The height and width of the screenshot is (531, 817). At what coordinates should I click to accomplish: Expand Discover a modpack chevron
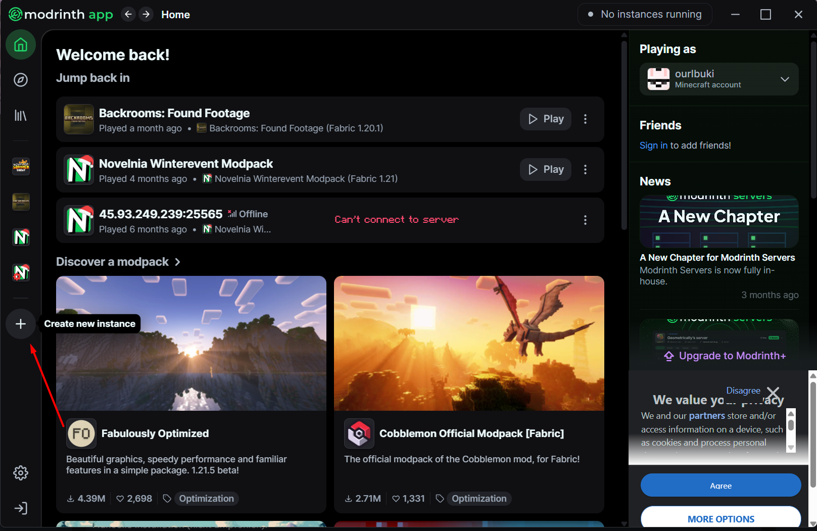(177, 262)
